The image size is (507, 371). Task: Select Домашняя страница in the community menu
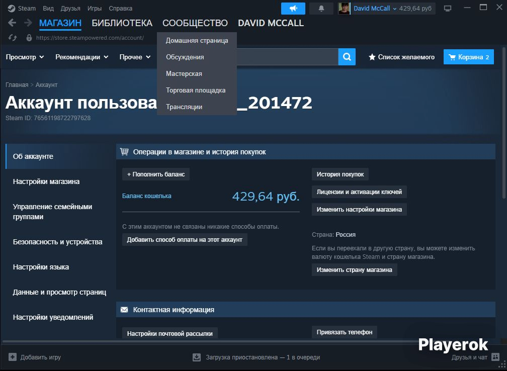click(197, 40)
